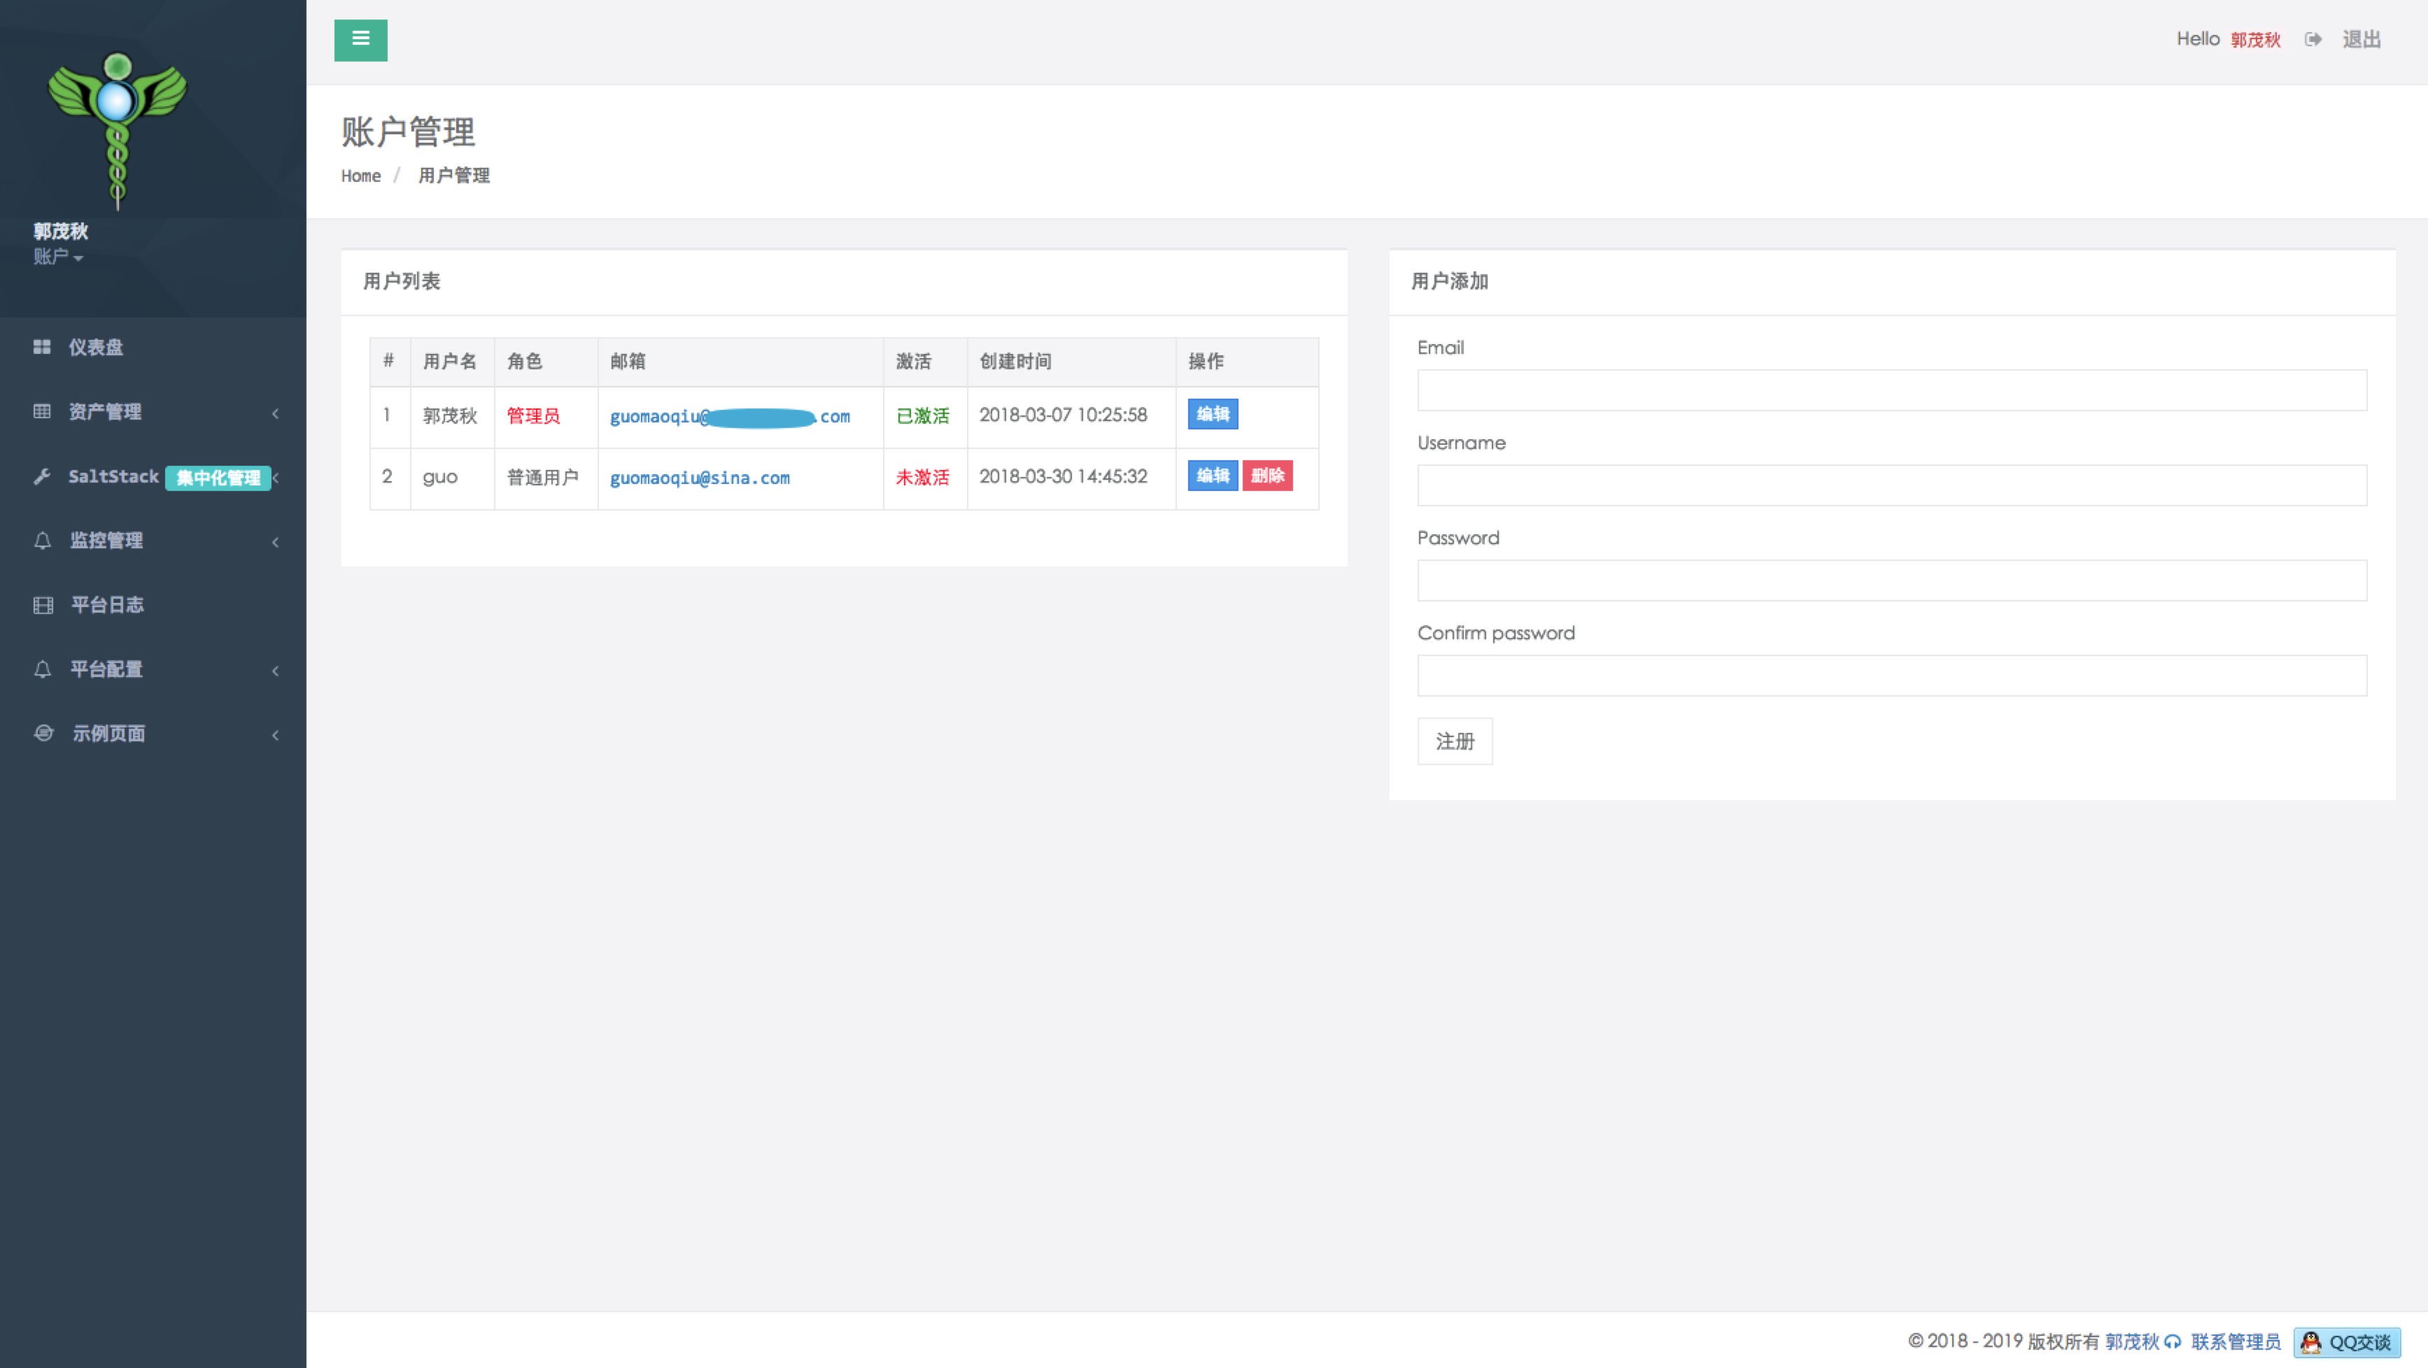This screenshot has width=2428, height=1368.
Task: Click the SaltStack wrench icon
Action: tap(41, 477)
